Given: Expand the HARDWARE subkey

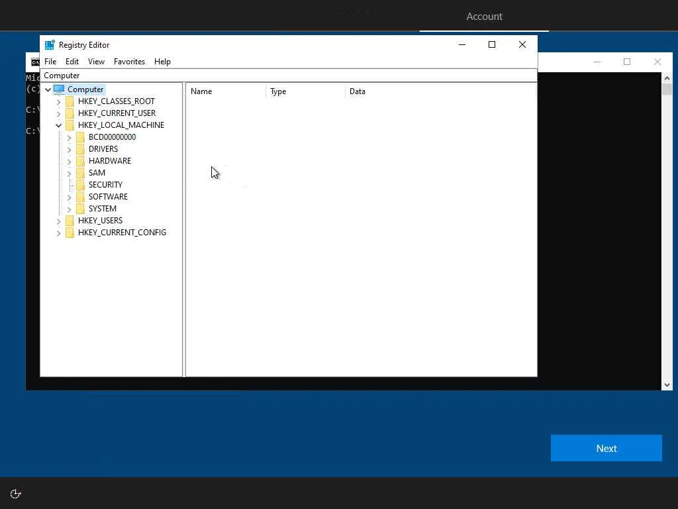Looking at the screenshot, I should click(x=69, y=162).
